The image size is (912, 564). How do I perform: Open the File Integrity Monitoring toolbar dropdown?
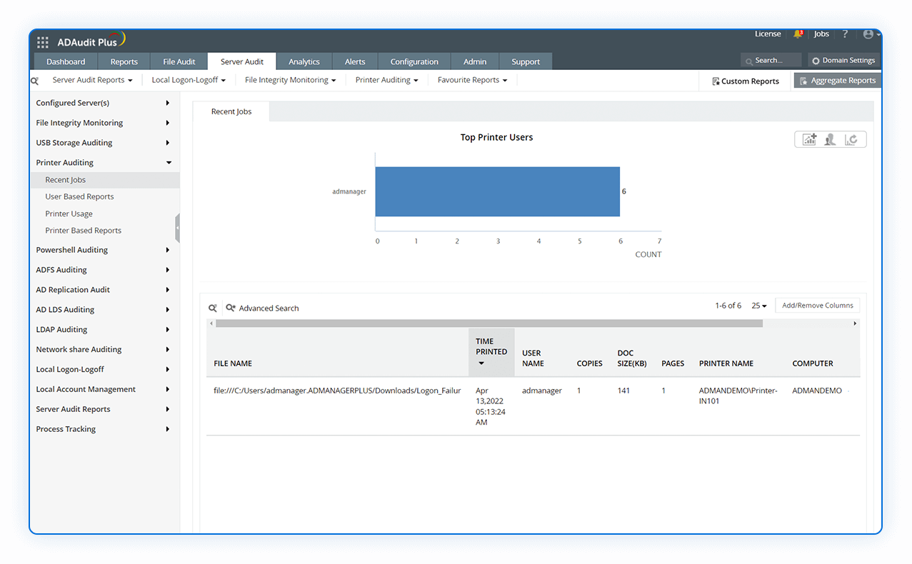[x=290, y=80]
